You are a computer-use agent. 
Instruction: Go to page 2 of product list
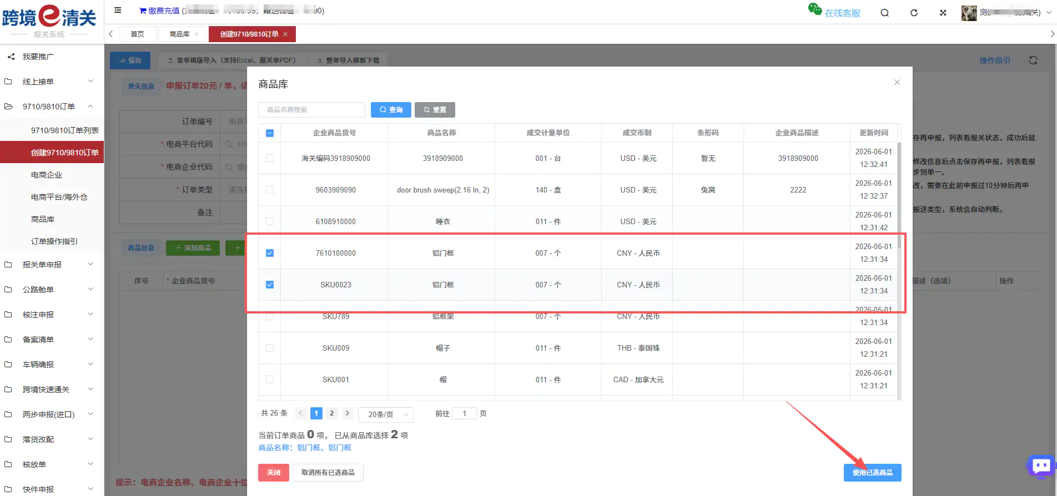pyautogui.click(x=332, y=413)
